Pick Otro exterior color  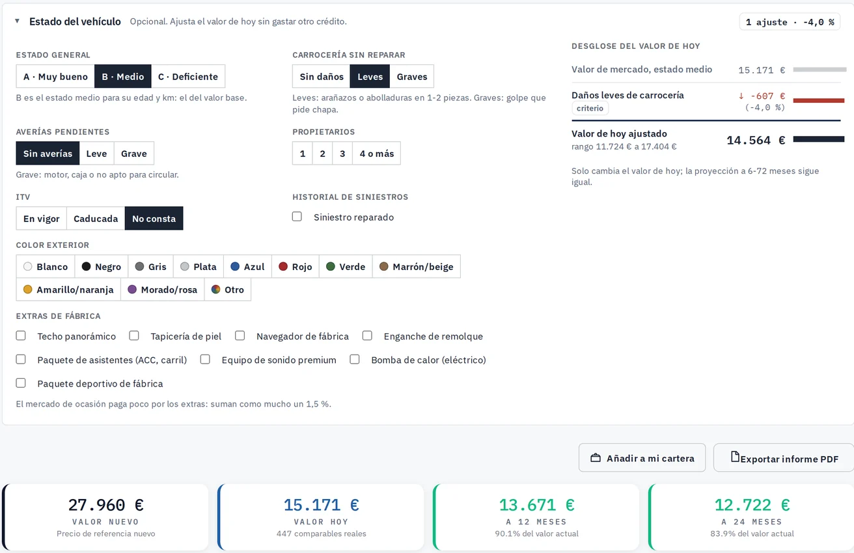228,290
